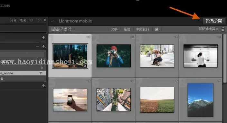This screenshot has height=123, width=227.
Task: Select the 屬性 library filter tab
Action: [127, 29]
